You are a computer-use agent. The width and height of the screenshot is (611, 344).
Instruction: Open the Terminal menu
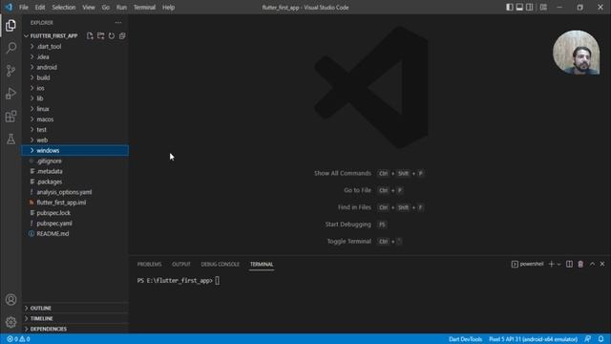(x=144, y=7)
